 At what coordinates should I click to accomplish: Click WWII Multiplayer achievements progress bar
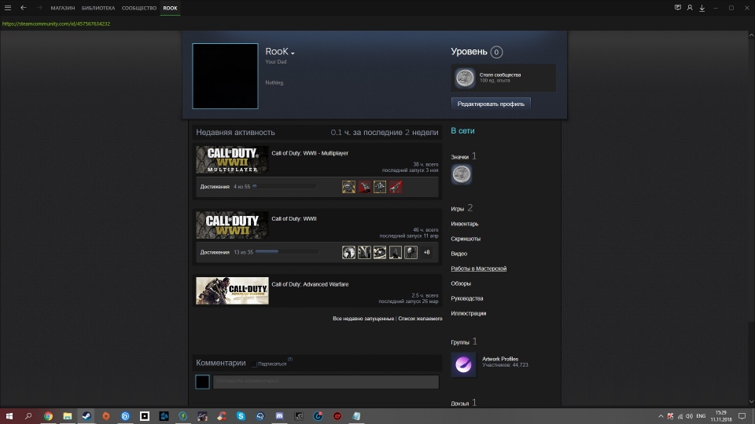pos(284,186)
